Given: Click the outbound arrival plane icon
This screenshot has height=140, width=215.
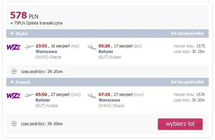Looking at the screenshot, I should 92,47.
